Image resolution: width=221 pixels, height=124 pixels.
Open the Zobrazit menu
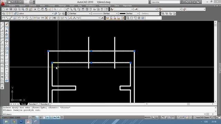pos(32,6)
